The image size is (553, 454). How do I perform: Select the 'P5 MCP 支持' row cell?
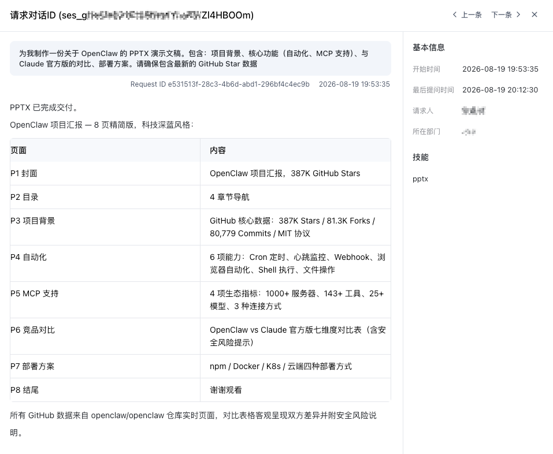pos(105,300)
